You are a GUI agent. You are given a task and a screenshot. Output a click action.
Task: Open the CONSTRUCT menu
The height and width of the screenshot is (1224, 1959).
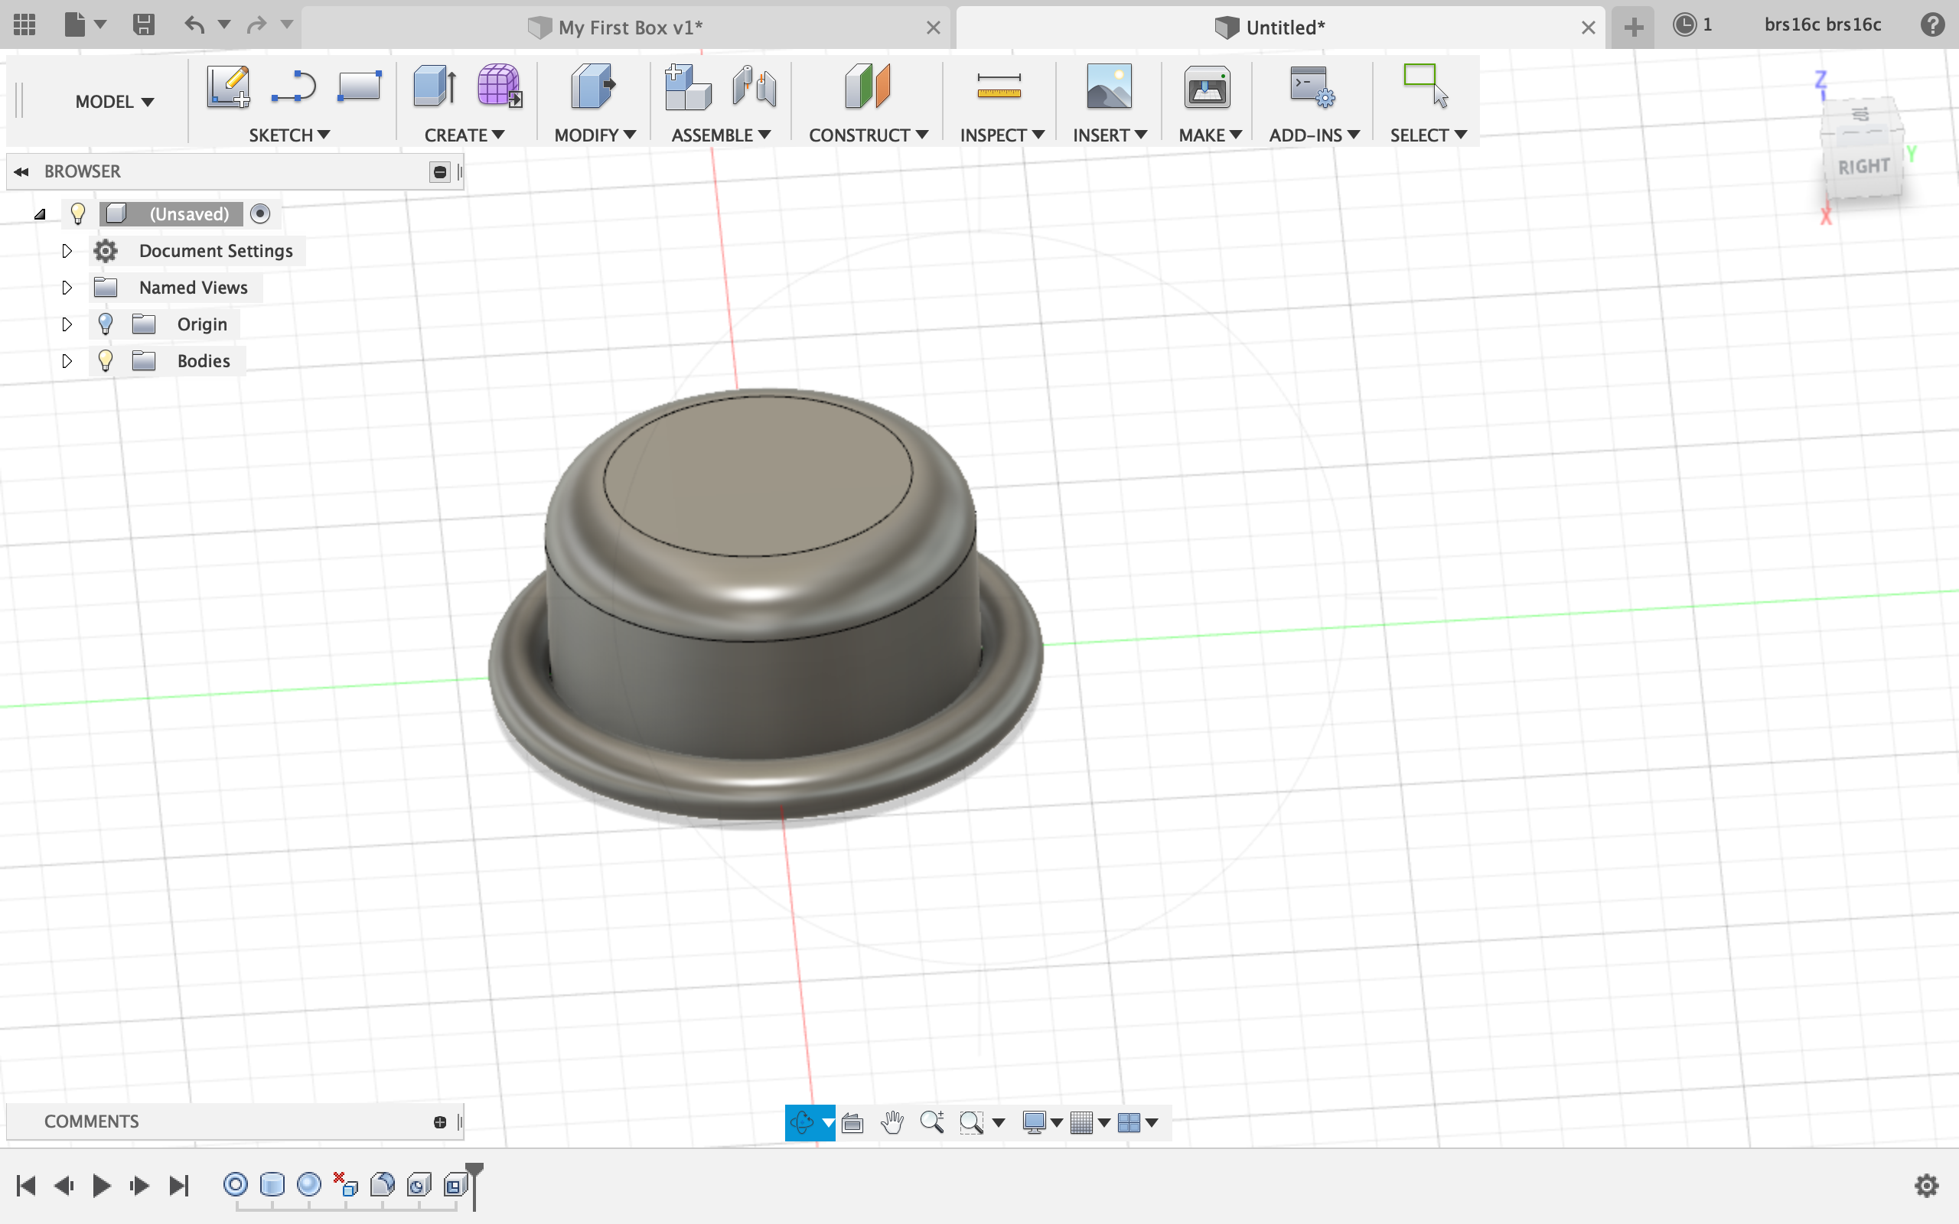[867, 135]
